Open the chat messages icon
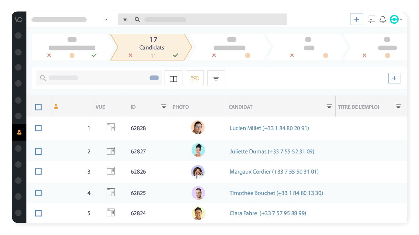This screenshot has width=419, height=235. [372, 19]
